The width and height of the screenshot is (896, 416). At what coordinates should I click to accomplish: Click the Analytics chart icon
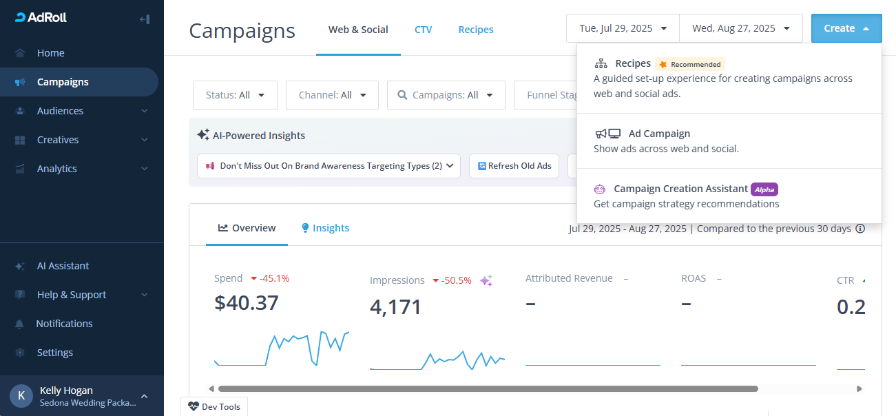[20, 169]
